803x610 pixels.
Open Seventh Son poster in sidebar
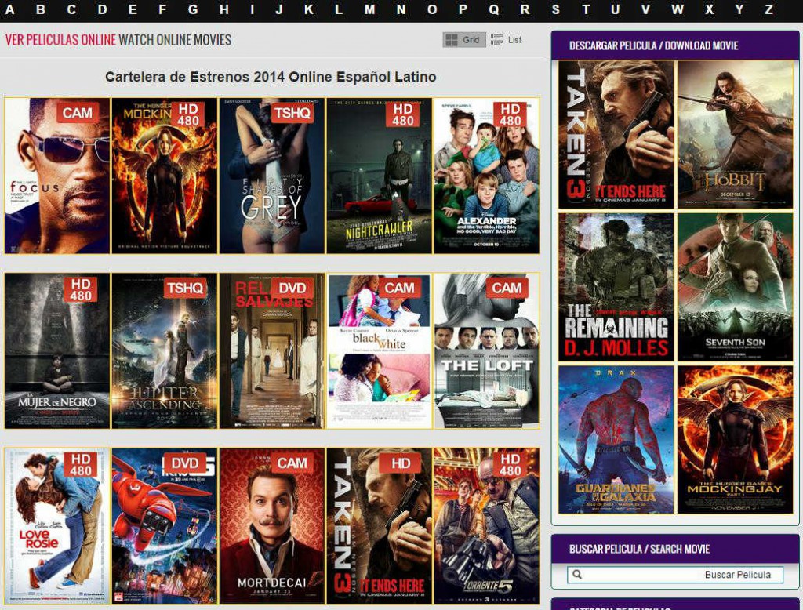(736, 287)
